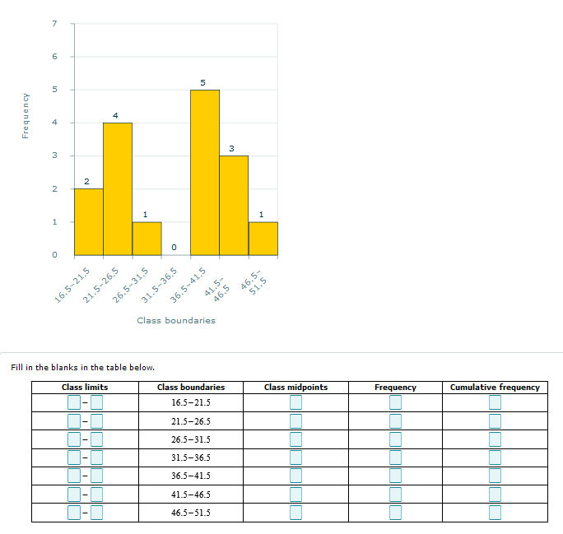Click the 46.5–51.5 histogram bar

tap(263, 239)
